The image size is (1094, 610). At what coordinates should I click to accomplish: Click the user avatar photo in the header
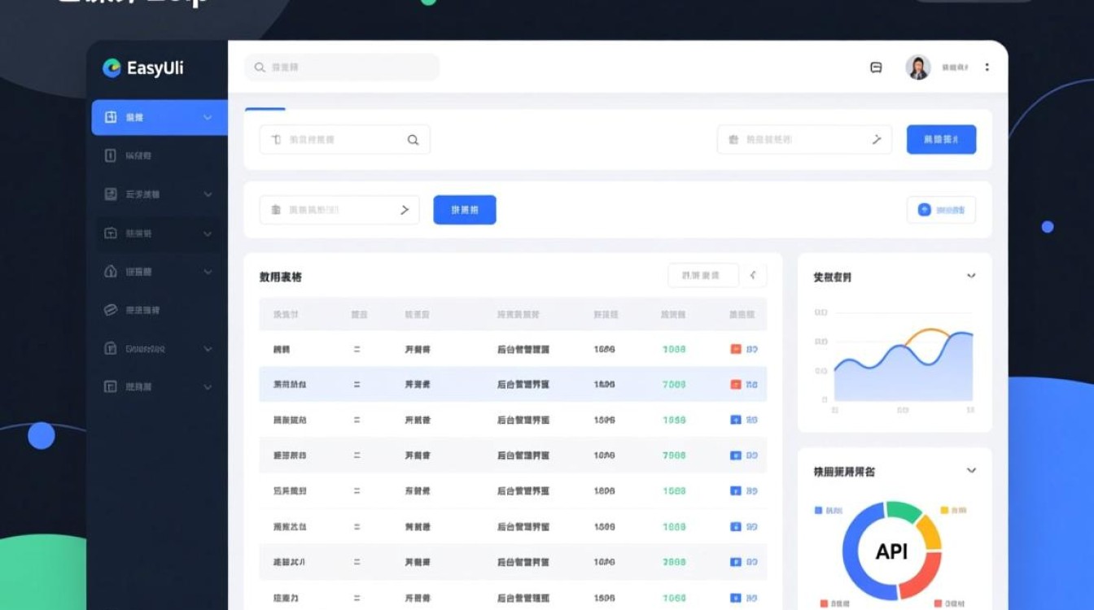[x=917, y=68]
